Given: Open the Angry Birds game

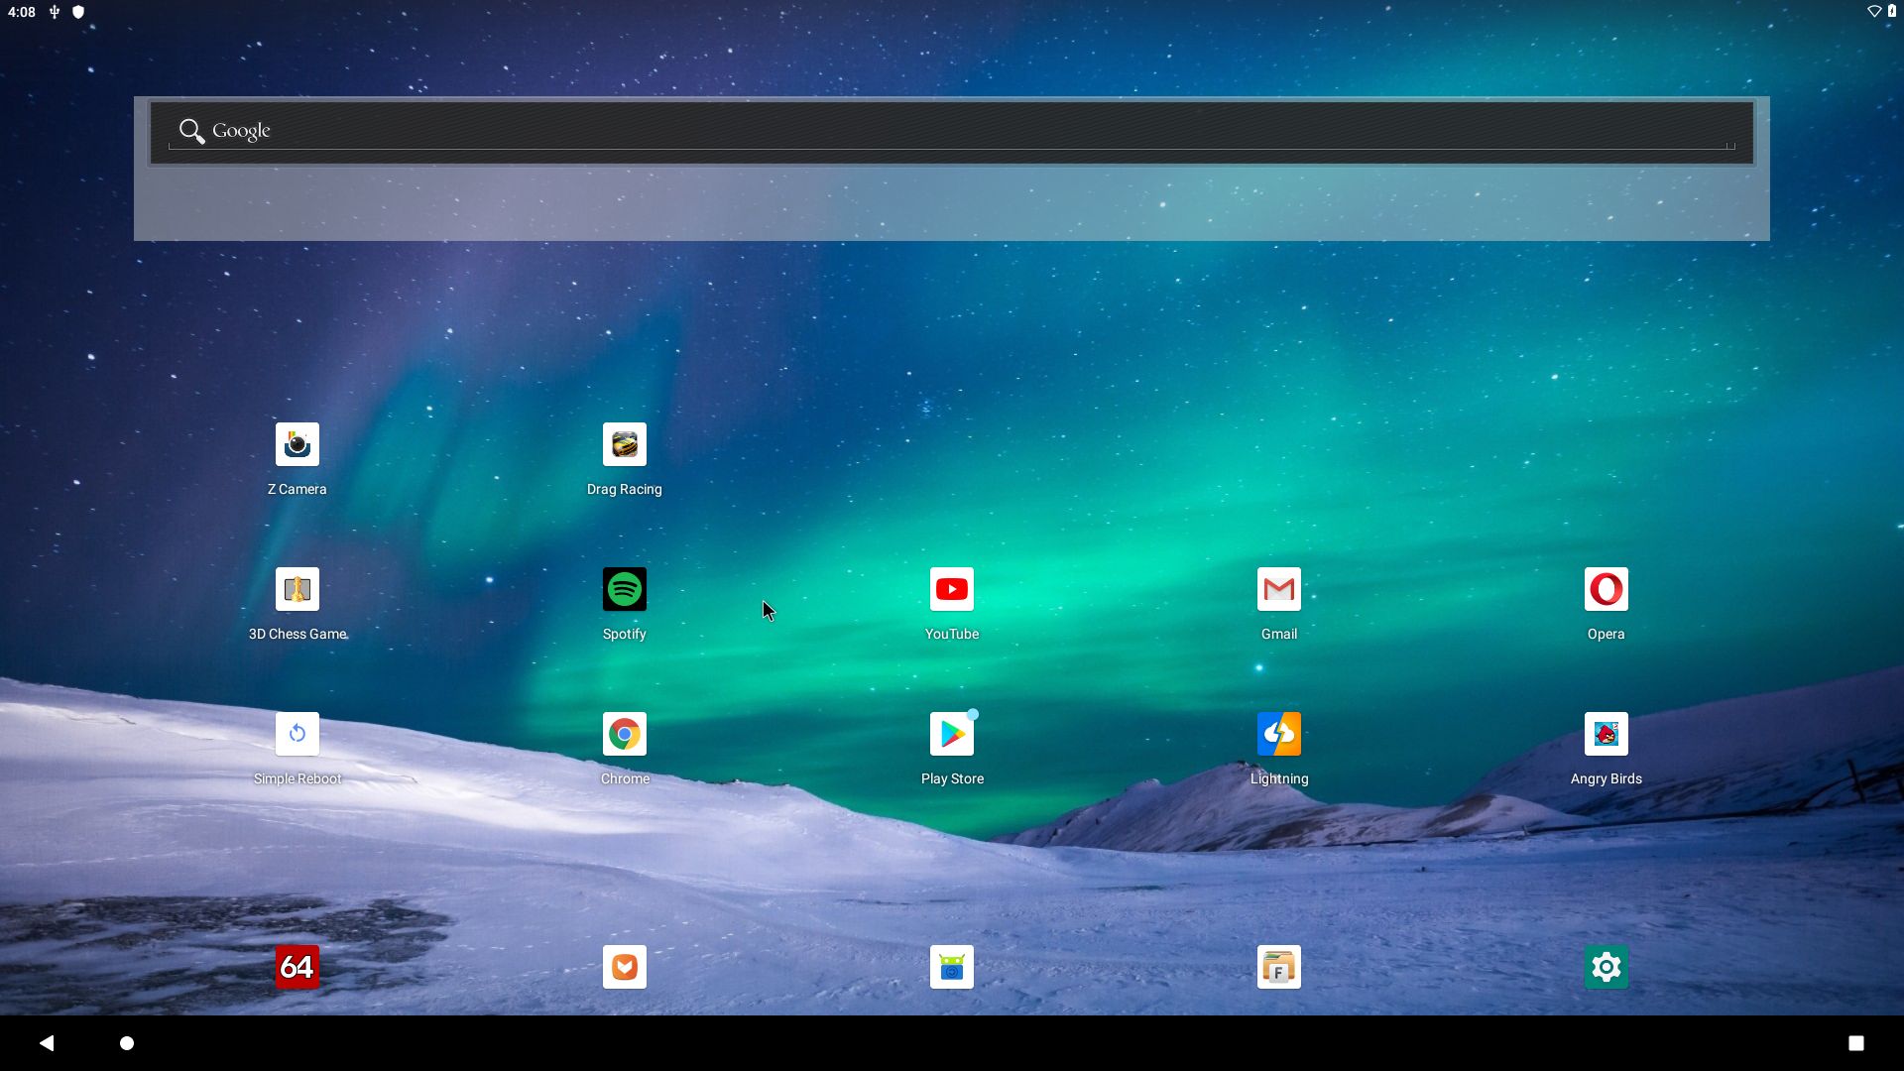Looking at the screenshot, I should coord(1606,735).
